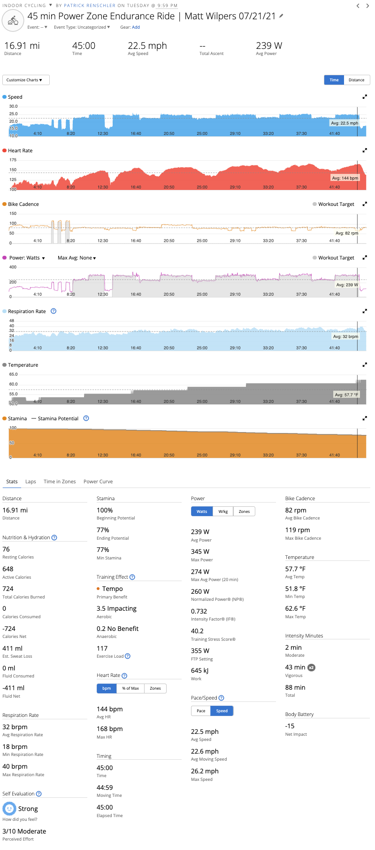Expand the Heart Rate chart
This screenshot has height=850, width=375.
365,150
